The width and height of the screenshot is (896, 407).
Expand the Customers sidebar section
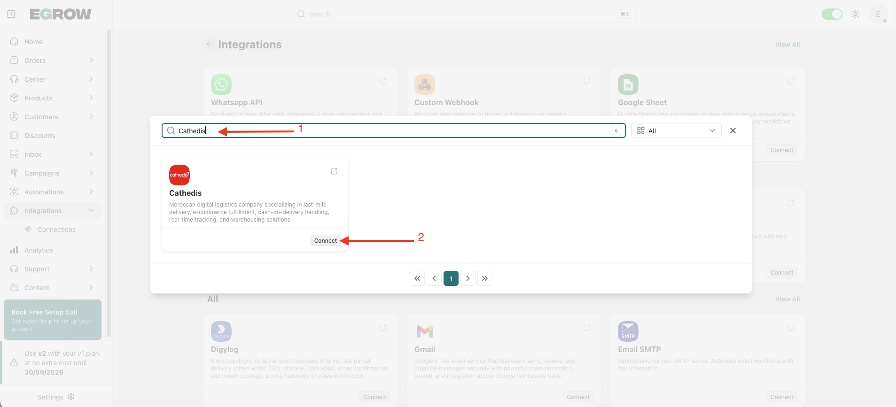tap(91, 116)
